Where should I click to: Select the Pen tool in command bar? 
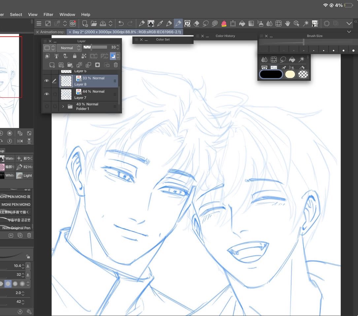pyautogui.click(x=142, y=23)
